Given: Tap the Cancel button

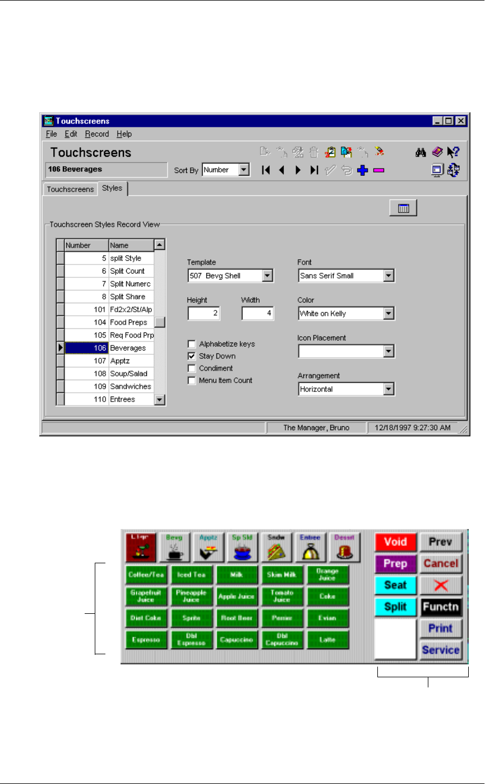Looking at the screenshot, I should pos(441,563).
